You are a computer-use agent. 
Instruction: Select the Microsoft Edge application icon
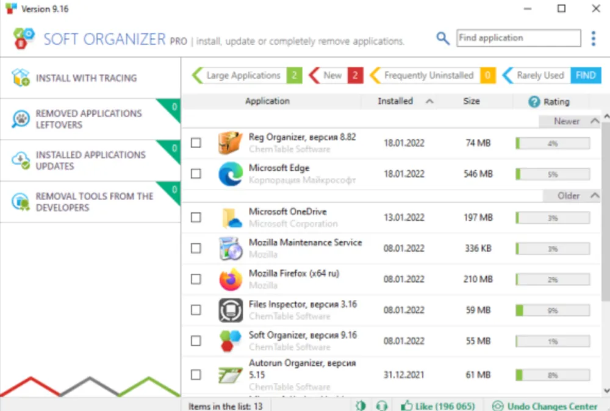[229, 174]
